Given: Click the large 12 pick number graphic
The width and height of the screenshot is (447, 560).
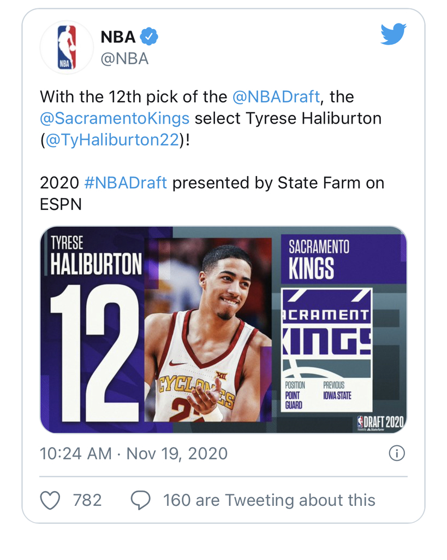Looking at the screenshot, I should 94,353.
